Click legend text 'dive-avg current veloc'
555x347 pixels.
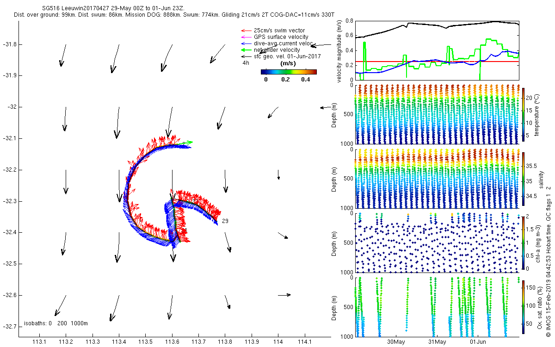point(283,43)
